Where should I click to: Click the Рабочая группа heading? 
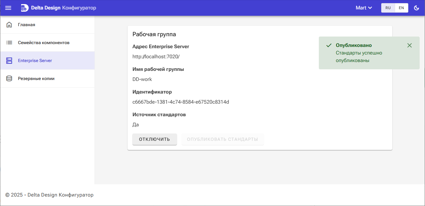click(154, 34)
